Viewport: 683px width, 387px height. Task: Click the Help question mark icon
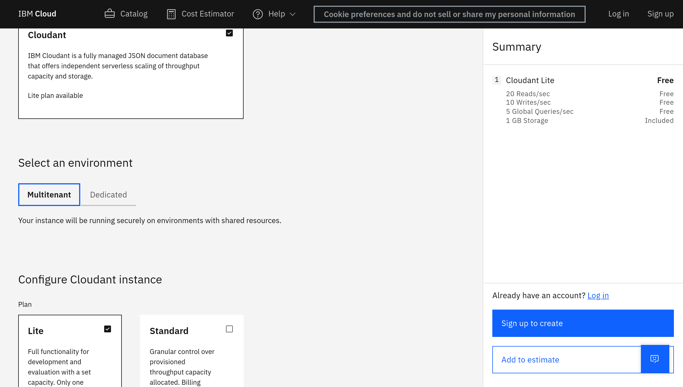coord(258,14)
